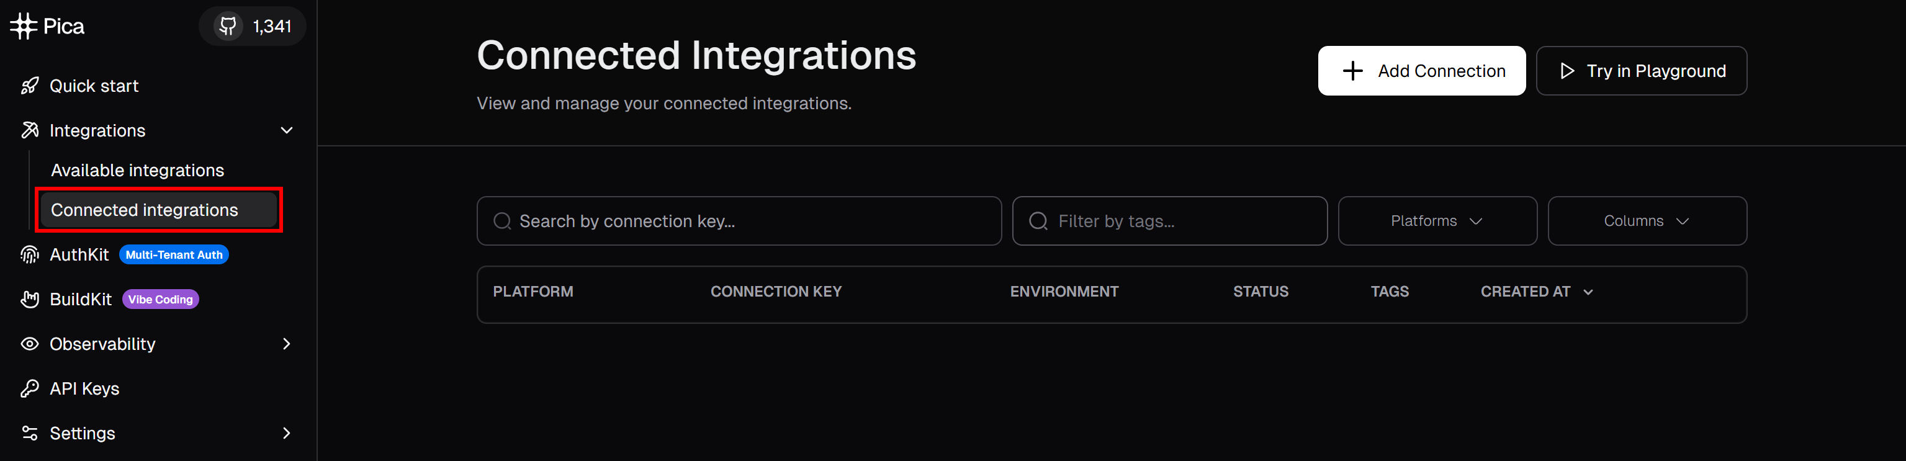The image size is (1906, 461).
Task: Expand the Settings submenu arrow
Action: click(286, 433)
